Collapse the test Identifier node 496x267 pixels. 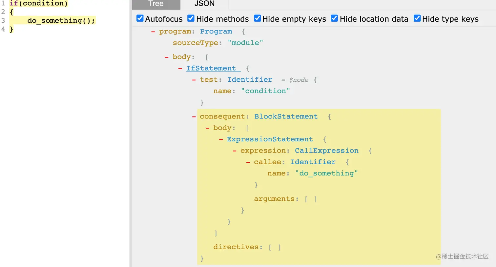click(x=193, y=80)
